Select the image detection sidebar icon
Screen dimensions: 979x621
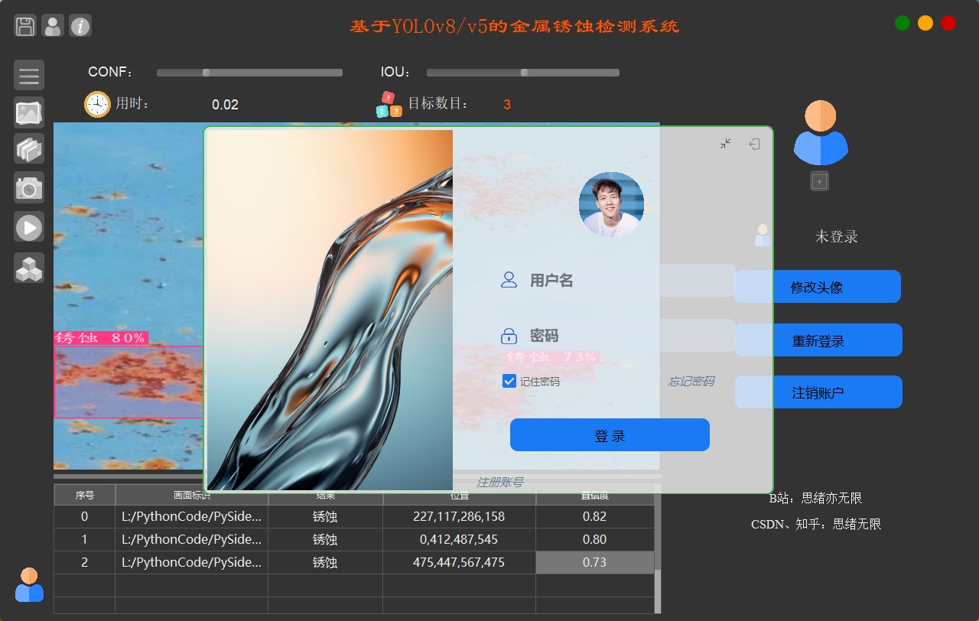pos(29,112)
